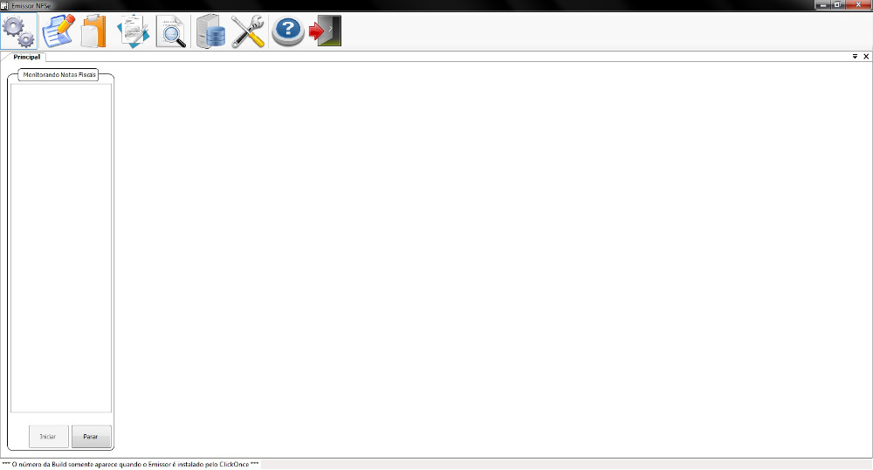Click the ClickOnce build status bar message
This screenshot has height=470, width=873.
[131, 464]
